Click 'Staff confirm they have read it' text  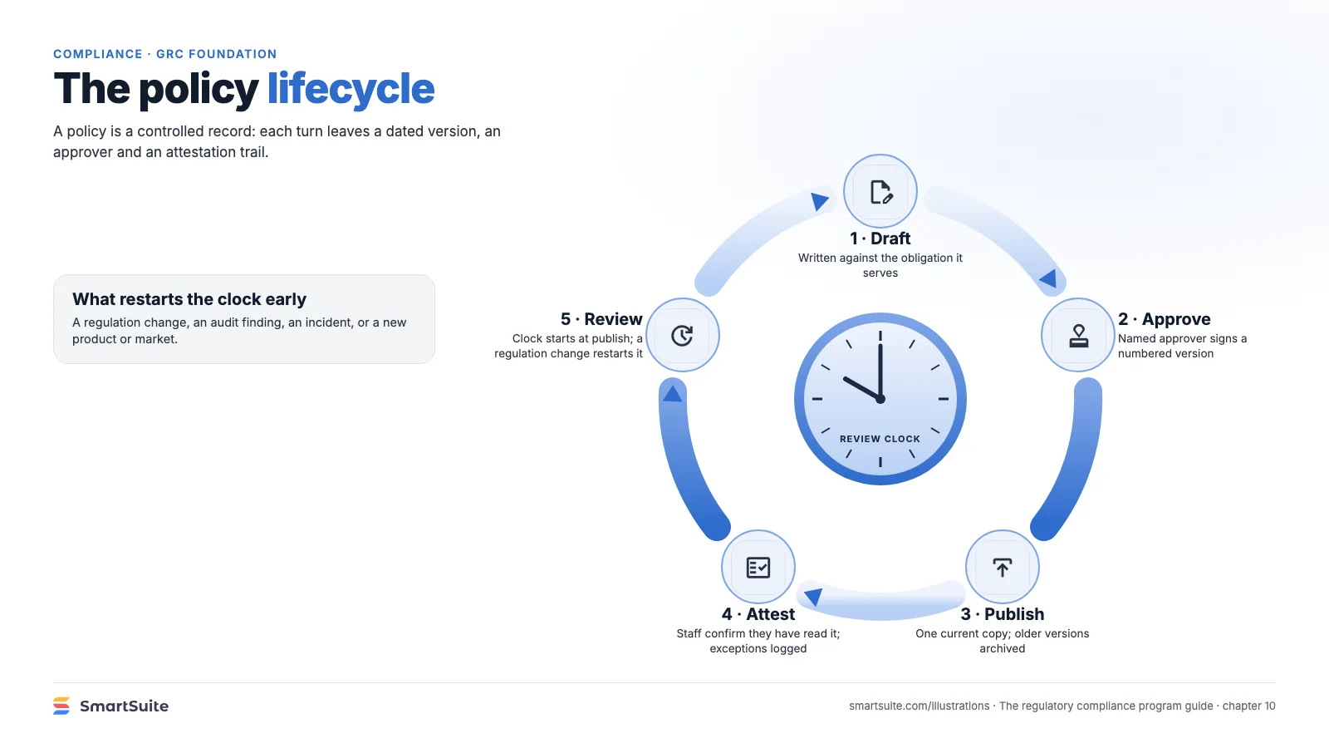(x=758, y=633)
